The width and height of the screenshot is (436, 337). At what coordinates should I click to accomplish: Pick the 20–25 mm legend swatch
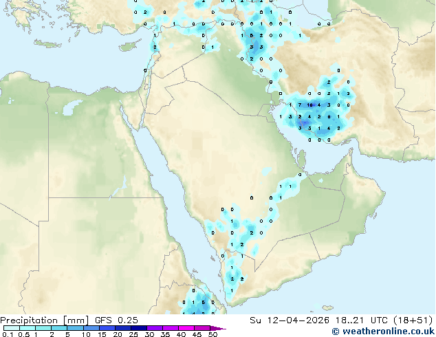coord(122,328)
